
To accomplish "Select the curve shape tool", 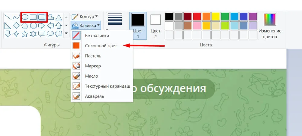I will (x=16, y=17).
